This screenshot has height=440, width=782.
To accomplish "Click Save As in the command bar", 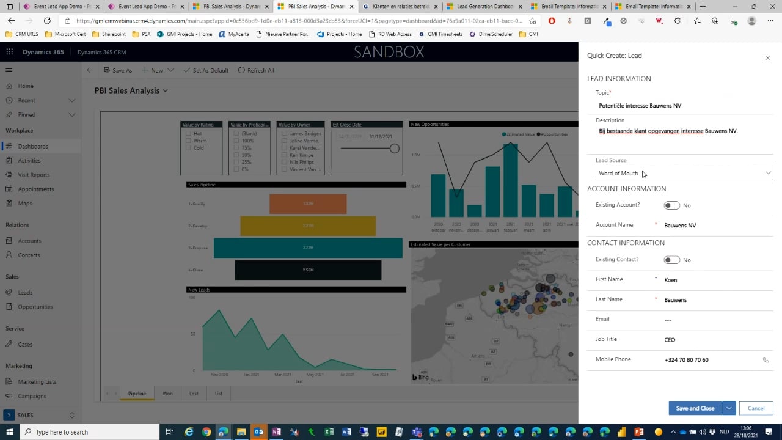I will [117, 70].
